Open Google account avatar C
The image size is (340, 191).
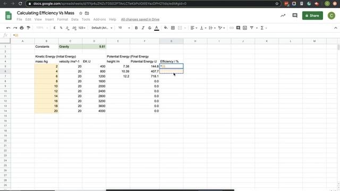[331, 15]
